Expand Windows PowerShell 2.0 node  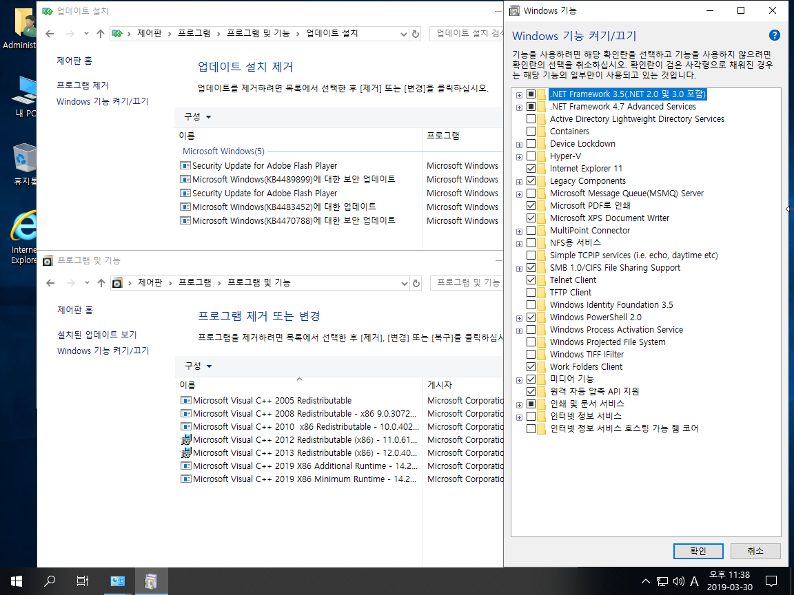coord(519,317)
